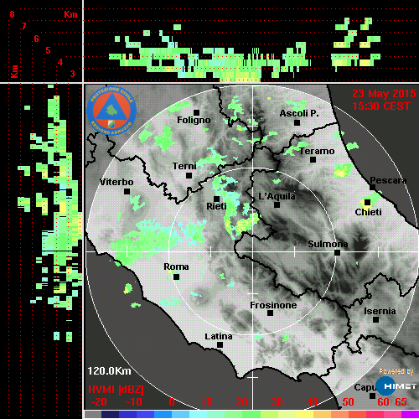Image resolution: width=419 pixels, height=419 pixels.
Task: Click the black square marker for Rieti
Action: point(216,199)
